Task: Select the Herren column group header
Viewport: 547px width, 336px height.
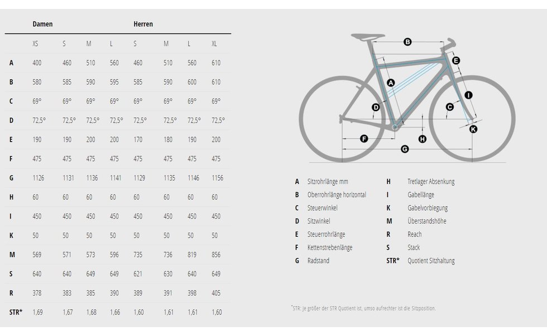Action: [143, 24]
